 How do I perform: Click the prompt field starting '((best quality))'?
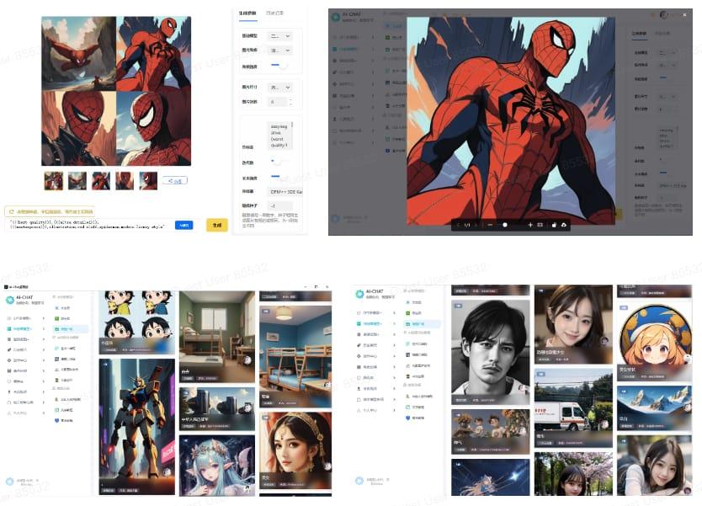click(x=89, y=225)
